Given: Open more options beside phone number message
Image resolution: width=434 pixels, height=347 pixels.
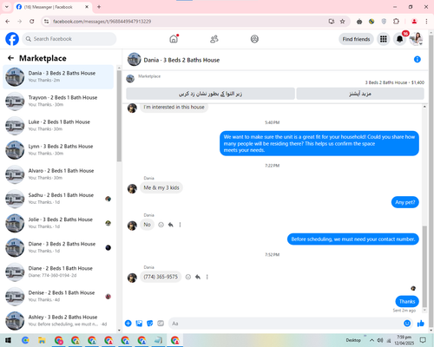Looking at the screenshot, I should [207, 277].
